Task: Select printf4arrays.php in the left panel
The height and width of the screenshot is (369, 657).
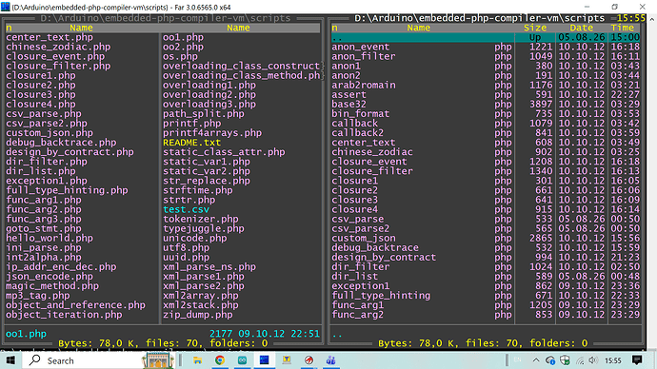Action: [212, 132]
